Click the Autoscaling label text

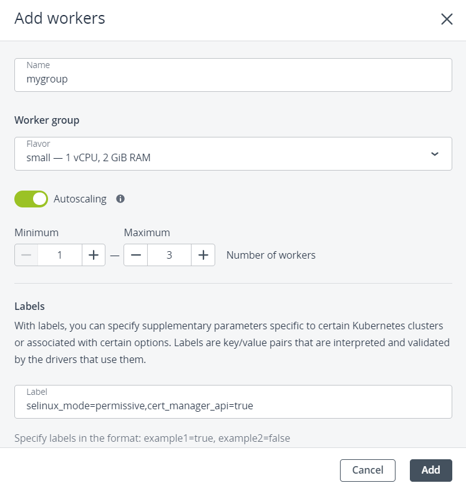point(80,199)
